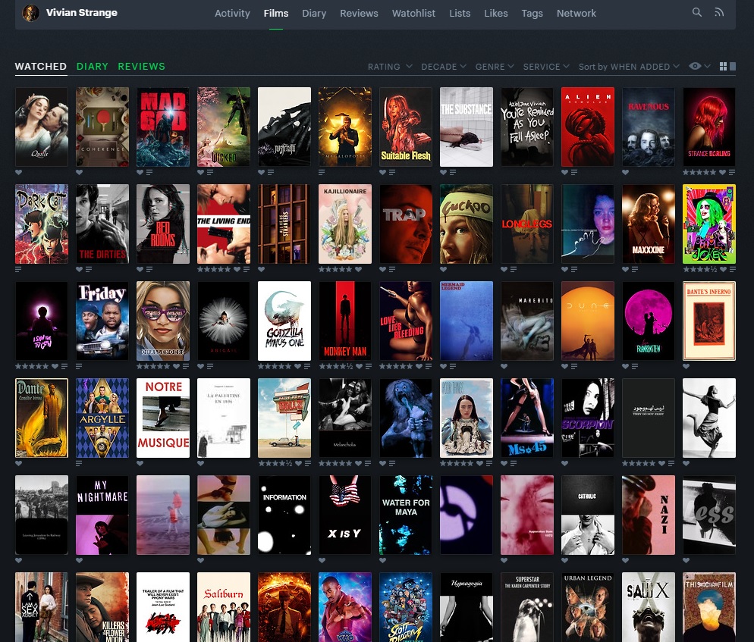The height and width of the screenshot is (642, 754).
Task: Open the review icon under The Substance
Action: [x=453, y=172]
